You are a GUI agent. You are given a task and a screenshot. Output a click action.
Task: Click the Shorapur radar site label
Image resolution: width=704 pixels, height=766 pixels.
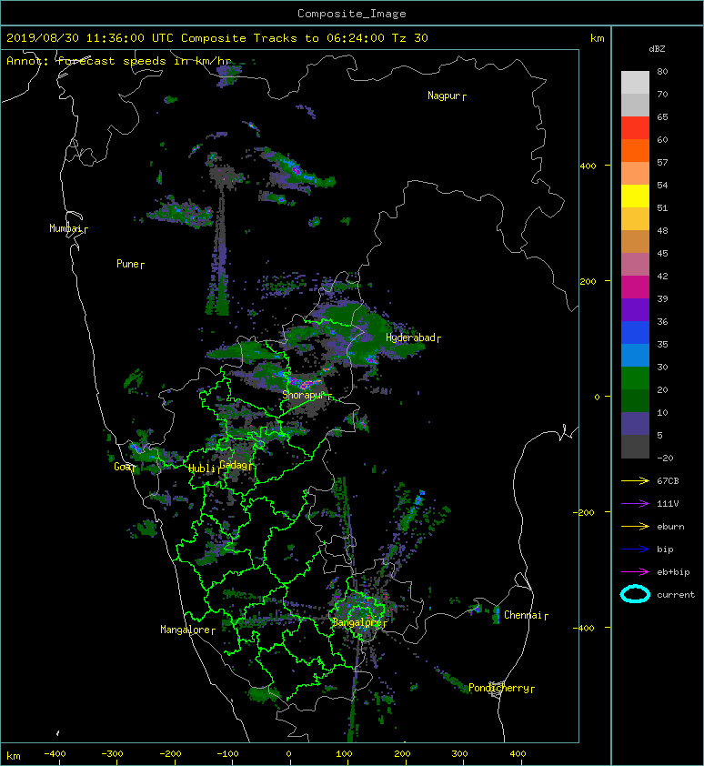(x=307, y=395)
